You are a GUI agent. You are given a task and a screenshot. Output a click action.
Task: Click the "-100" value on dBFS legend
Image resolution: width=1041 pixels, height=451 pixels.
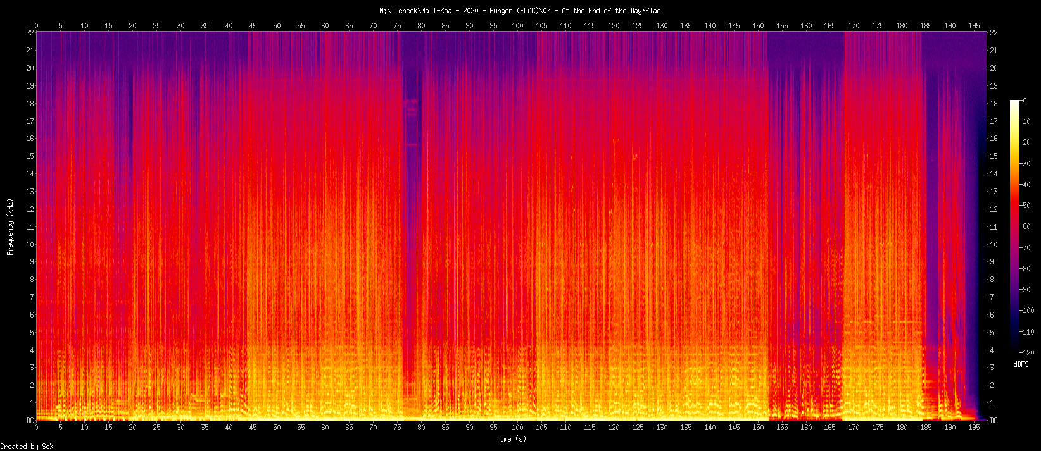[x=1026, y=311]
